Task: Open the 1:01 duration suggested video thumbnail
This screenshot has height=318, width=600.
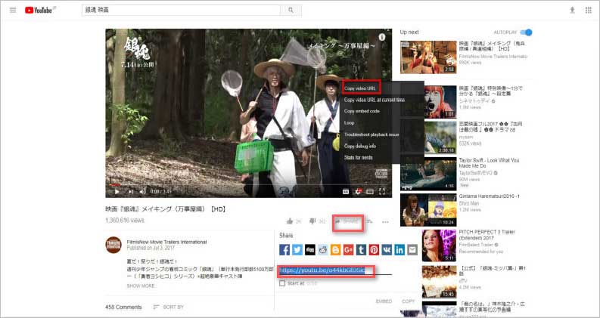Action: (x=439, y=102)
